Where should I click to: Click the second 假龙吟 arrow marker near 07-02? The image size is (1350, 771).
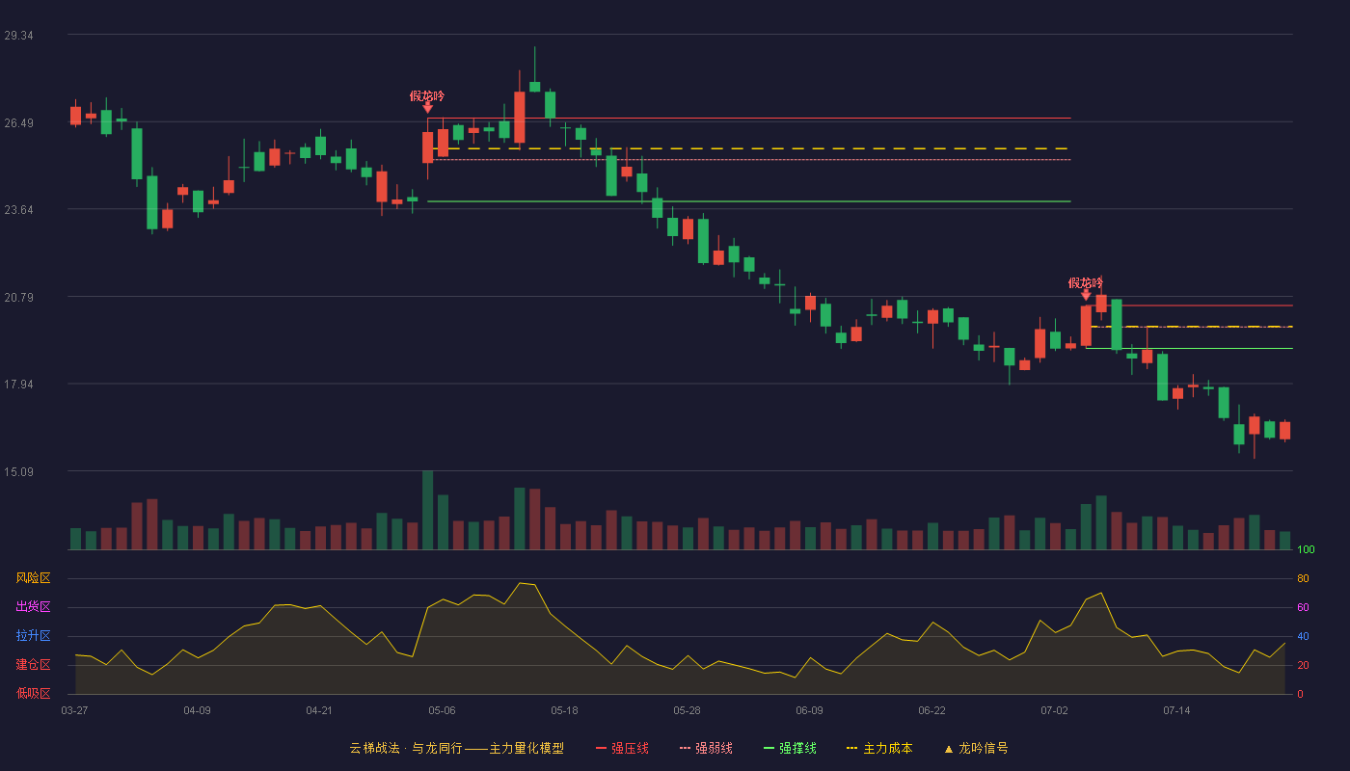click(x=1086, y=295)
